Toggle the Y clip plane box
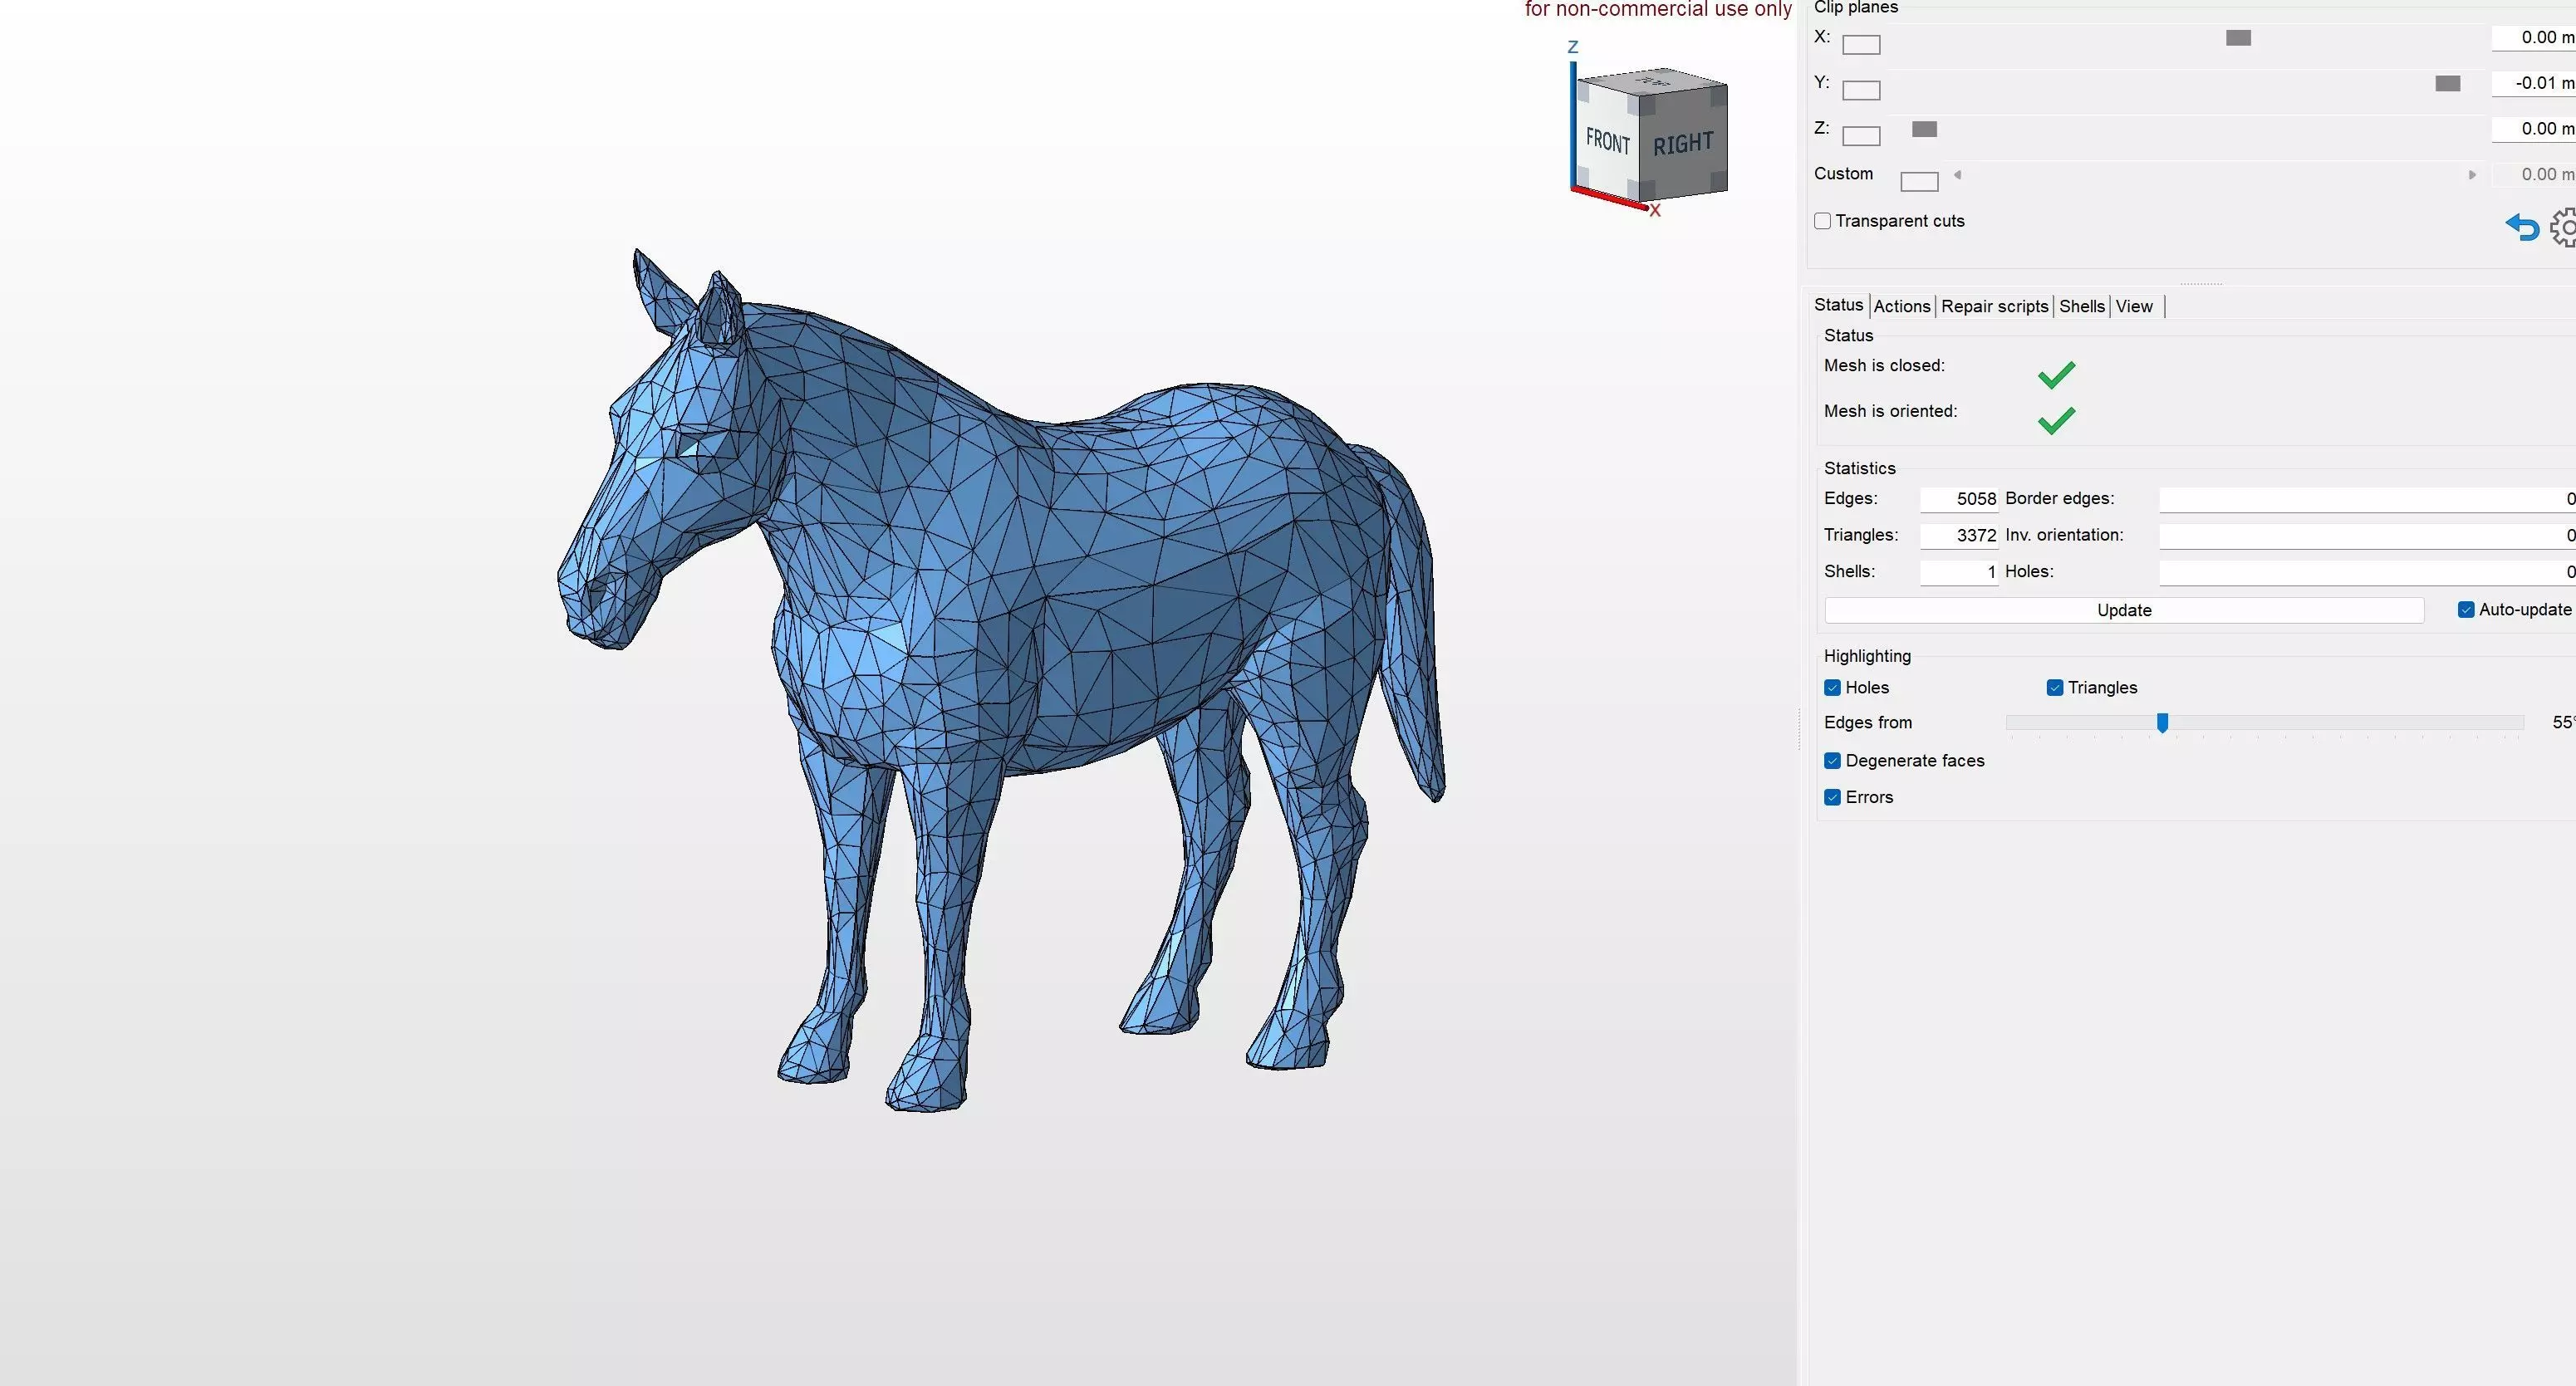The height and width of the screenshot is (1386, 2576). (x=1860, y=91)
